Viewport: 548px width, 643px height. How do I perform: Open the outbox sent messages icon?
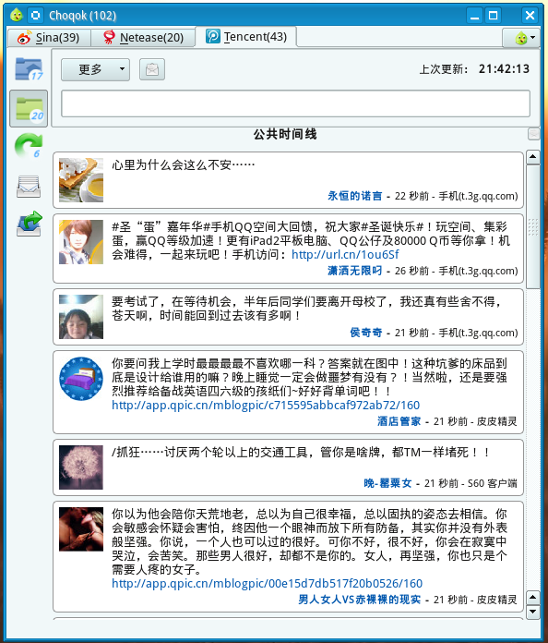coord(29,224)
